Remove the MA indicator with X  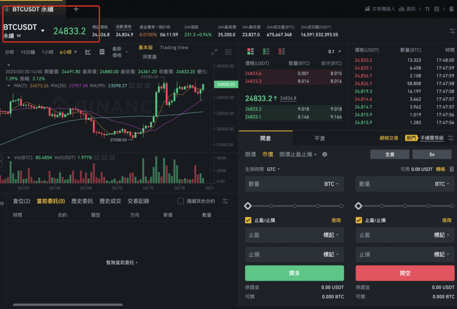147,86
